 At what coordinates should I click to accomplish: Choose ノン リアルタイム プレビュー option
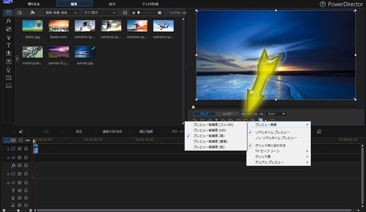pyautogui.click(x=278, y=138)
